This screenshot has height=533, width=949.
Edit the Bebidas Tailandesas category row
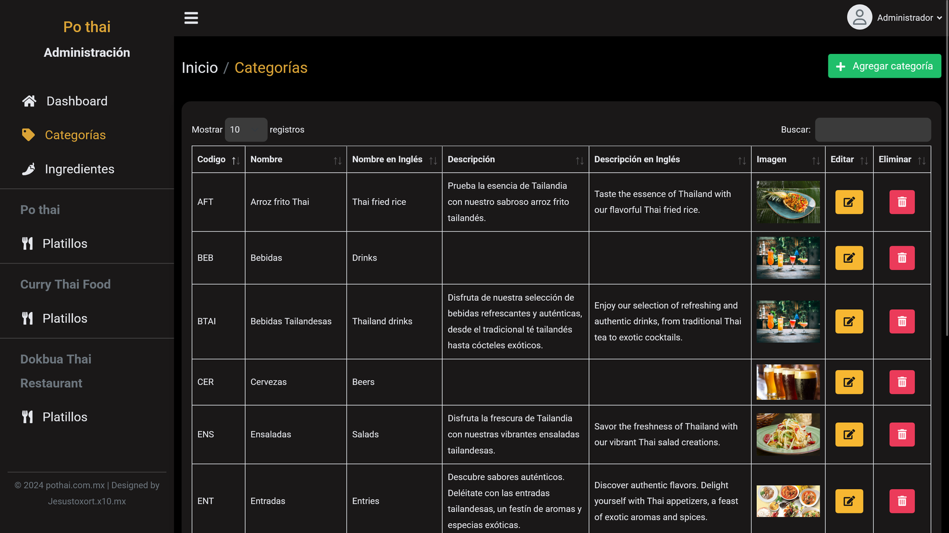click(x=849, y=322)
